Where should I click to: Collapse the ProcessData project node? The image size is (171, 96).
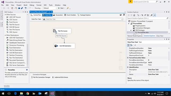click(129, 23)
